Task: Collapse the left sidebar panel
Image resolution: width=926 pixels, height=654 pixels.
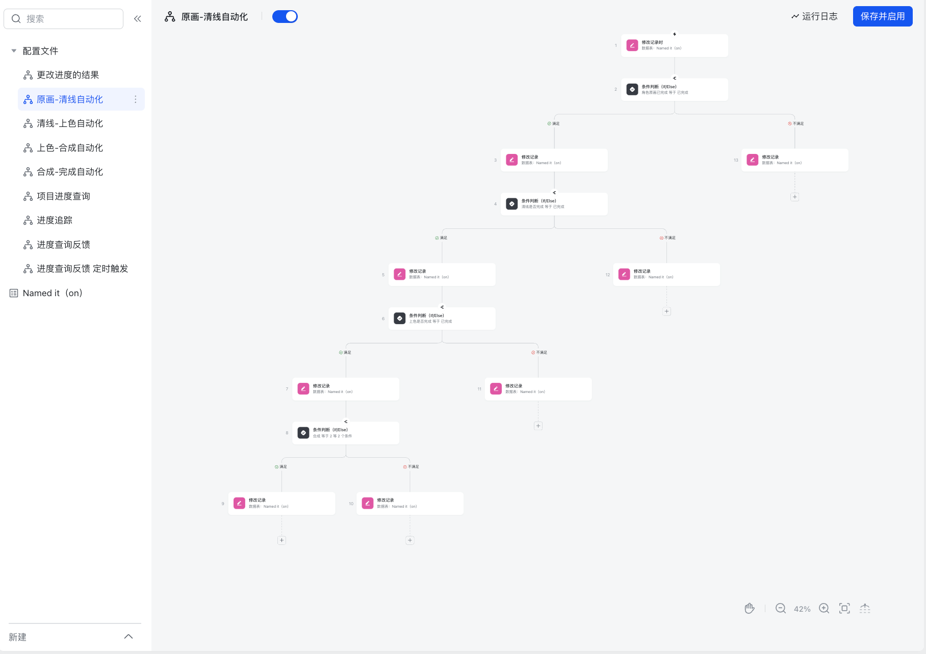Action: pos(137,19)
